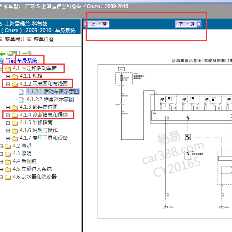Expand the 4.6 刮水器和洗涤器 node
Image resolution: width=232 pixels, height=232 pixels.
click(x=1, y=177)
